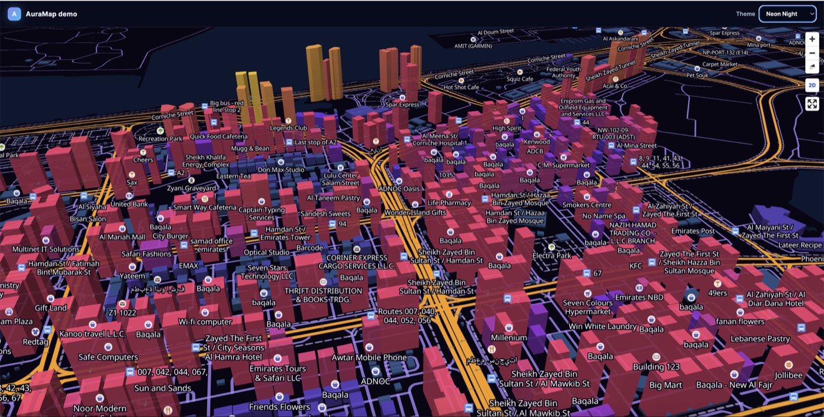Image resolution: width=824 pixels, height=417 pixels.
Task: Click the Mugg & Bean label
Action: (x=250, y=149)
